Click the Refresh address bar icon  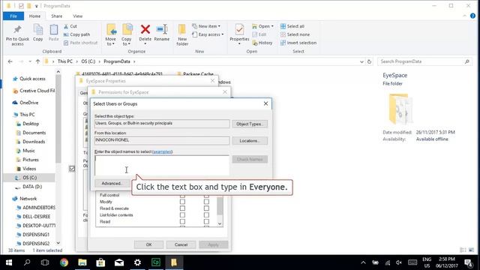[x=369, y=61]
